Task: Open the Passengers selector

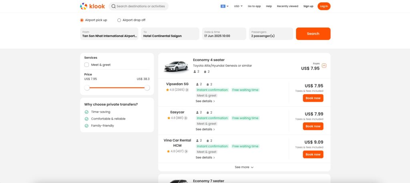Action: click(271, 34)
